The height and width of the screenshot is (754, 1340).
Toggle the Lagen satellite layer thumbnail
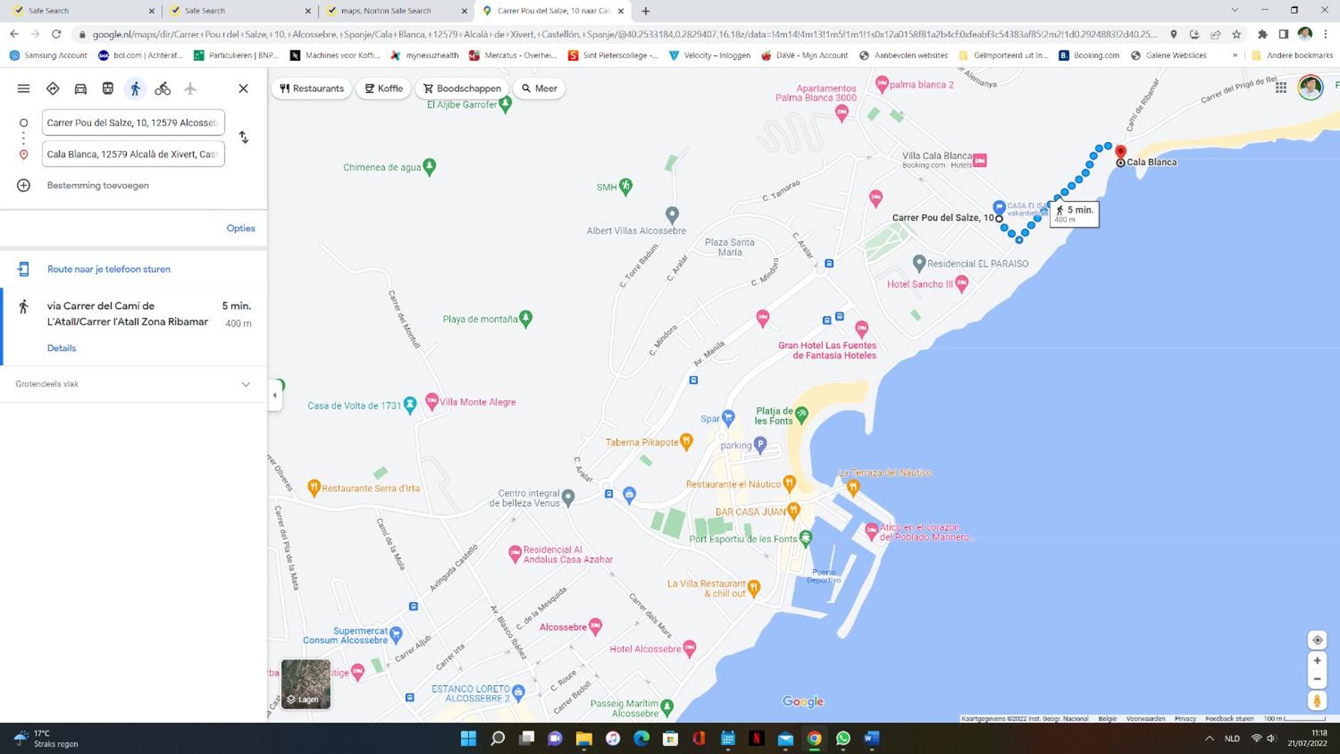click(x=306, y=684)
